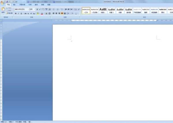Increase paragraph indent
This screenshot has width=173, height=123.
[68, 10]
